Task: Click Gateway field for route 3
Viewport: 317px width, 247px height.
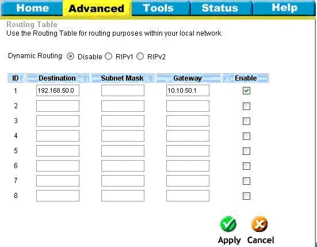Action: coord(188,121)
